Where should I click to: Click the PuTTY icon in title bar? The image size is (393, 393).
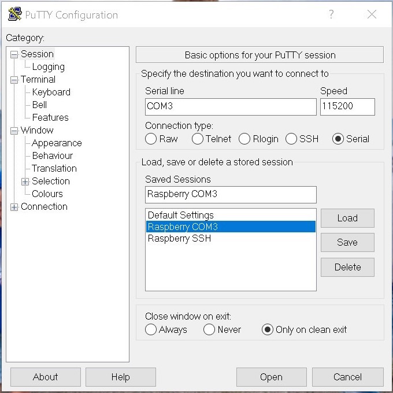(14, 14)
